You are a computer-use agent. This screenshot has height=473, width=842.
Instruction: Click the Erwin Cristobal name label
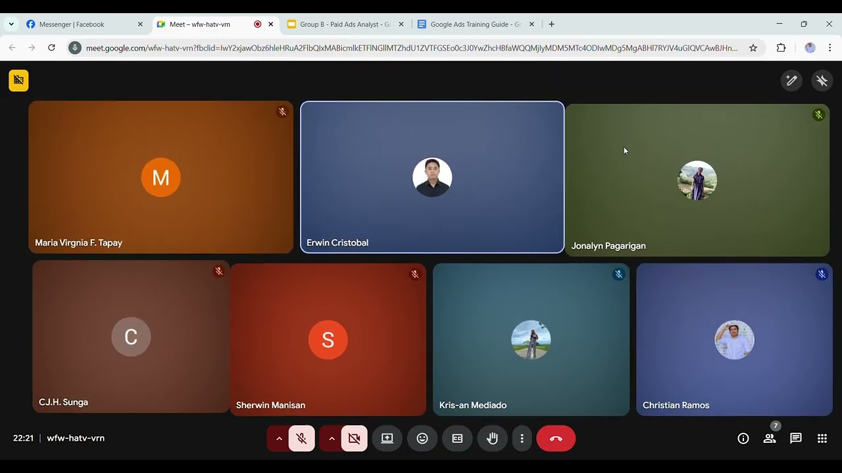[x=337, y=242]
